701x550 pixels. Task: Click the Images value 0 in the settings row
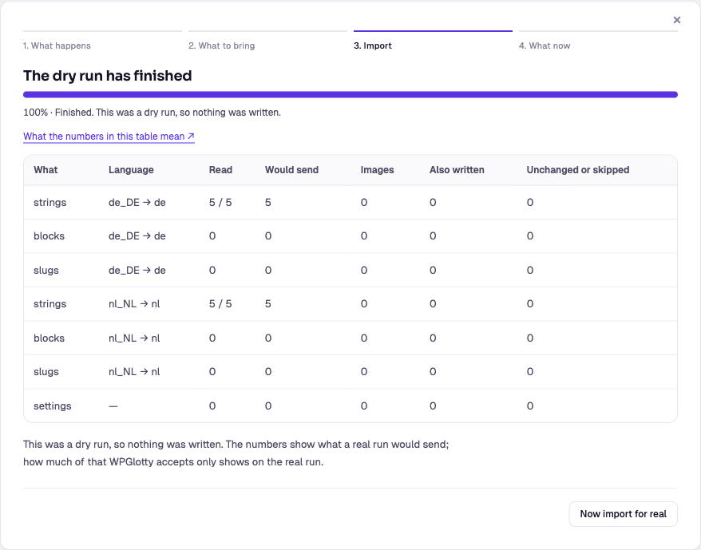pos(364,406)
